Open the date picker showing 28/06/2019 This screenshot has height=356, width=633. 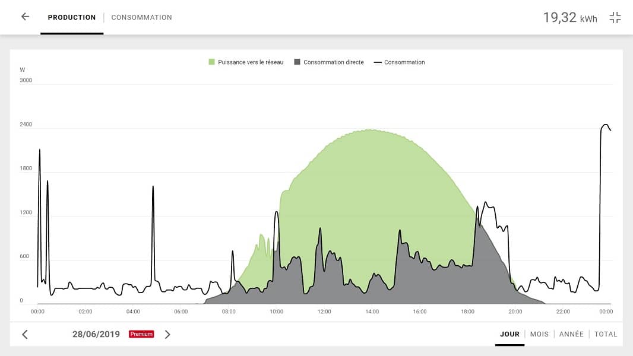(x=96, y=335)
